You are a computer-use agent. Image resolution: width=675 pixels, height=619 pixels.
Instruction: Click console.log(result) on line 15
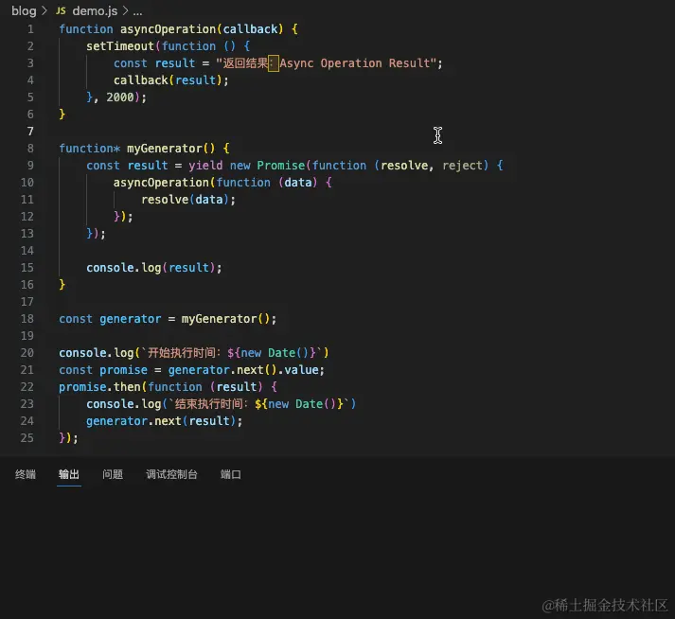(x=151, y=268)
